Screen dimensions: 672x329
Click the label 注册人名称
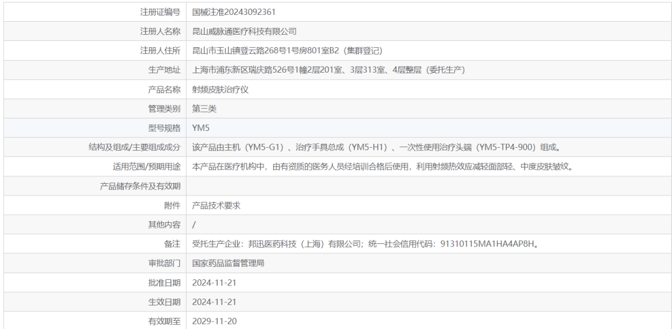161,31
